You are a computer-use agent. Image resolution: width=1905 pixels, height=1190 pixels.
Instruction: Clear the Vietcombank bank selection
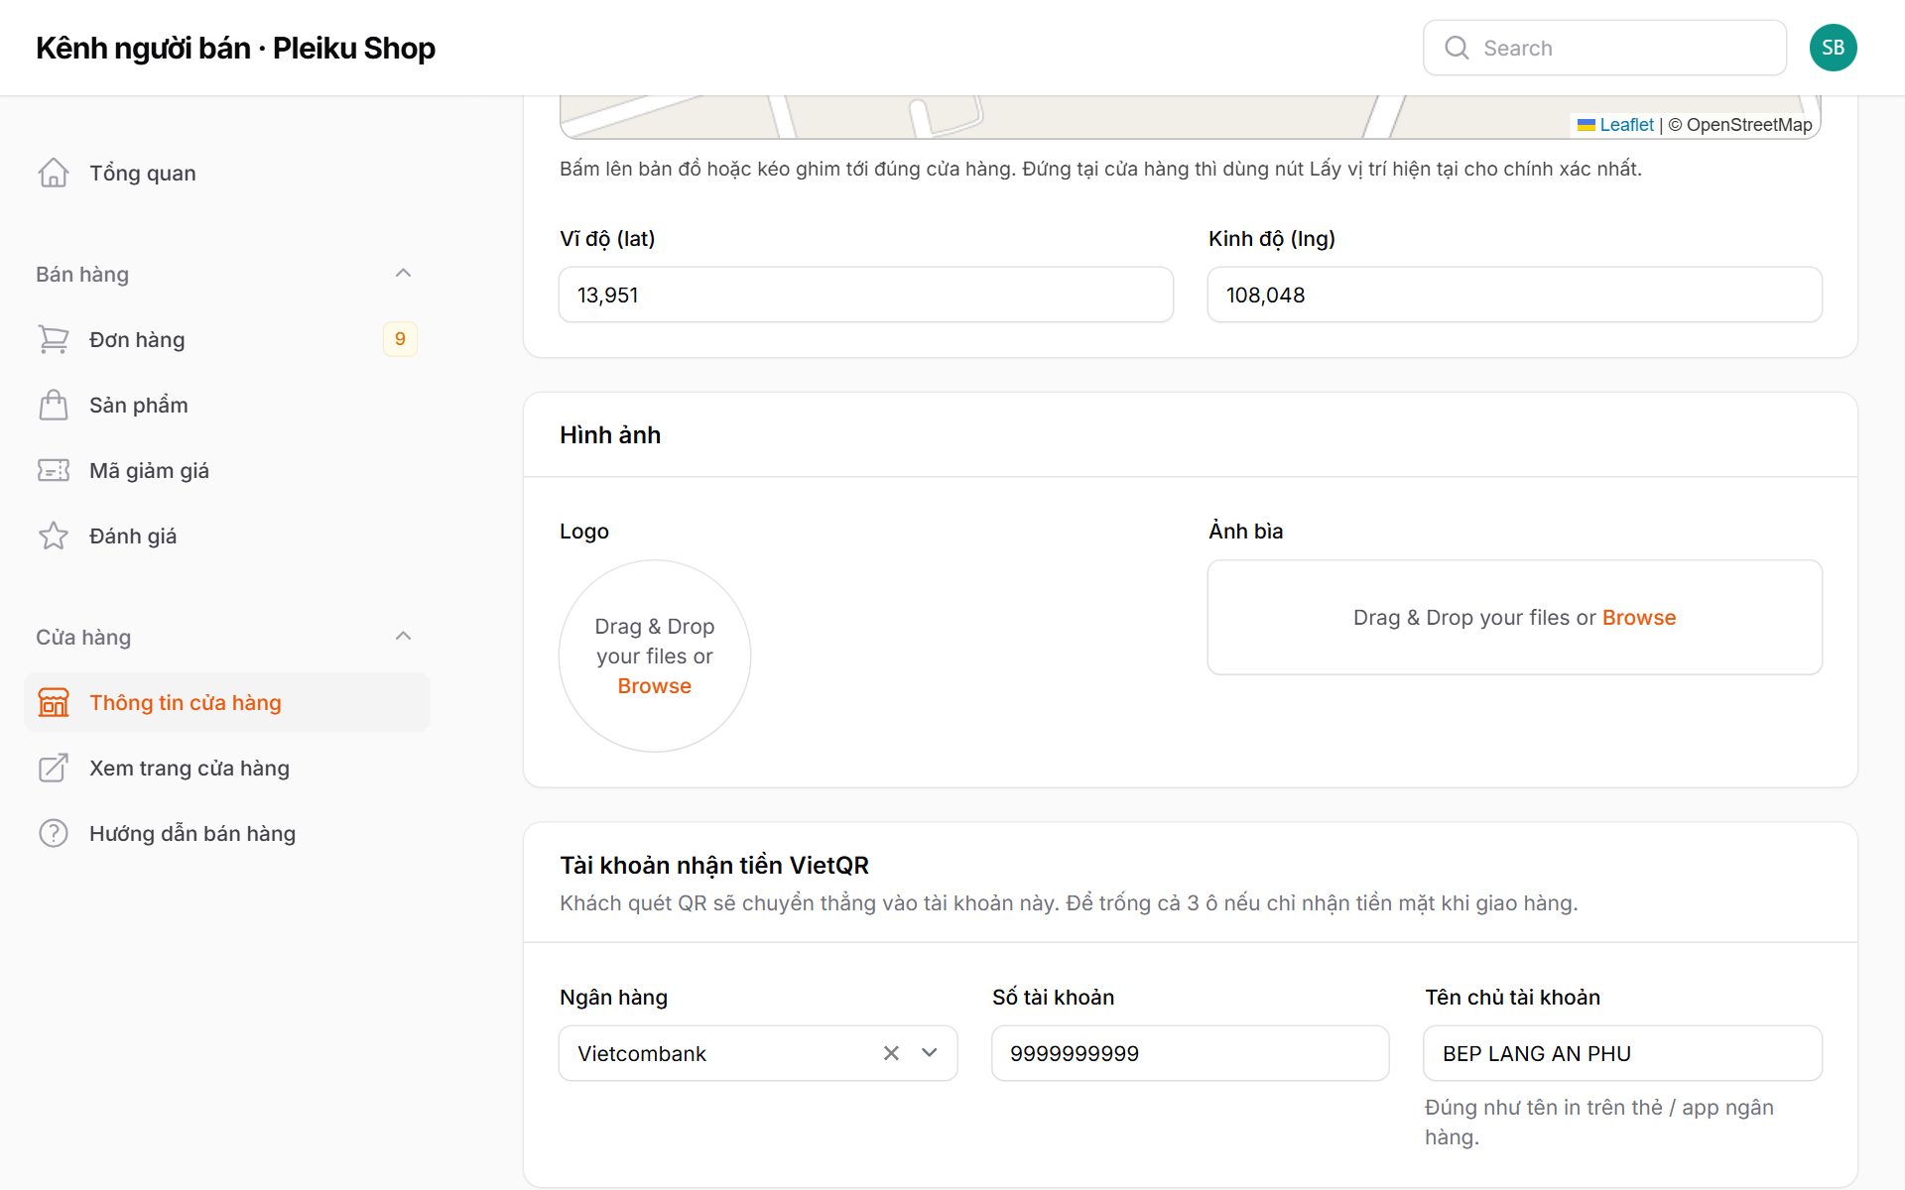(x=891, y=1053)
